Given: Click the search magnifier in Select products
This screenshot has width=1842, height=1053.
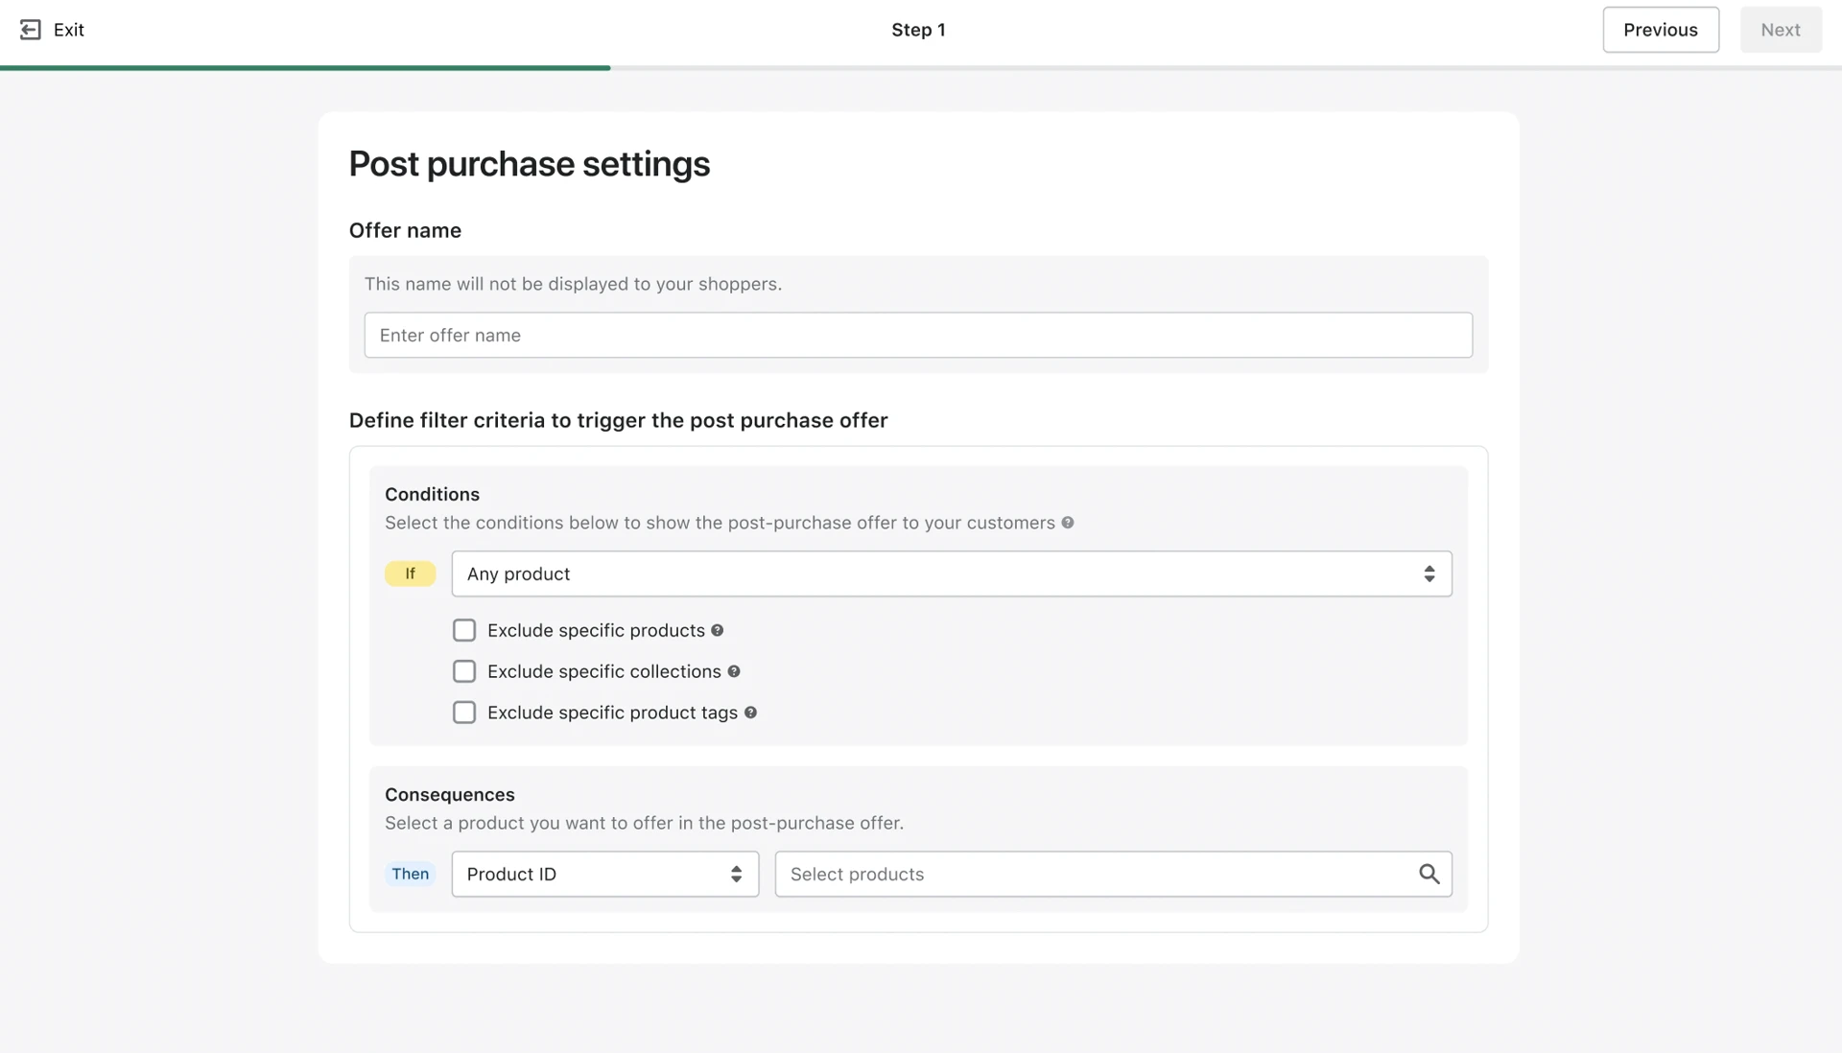Looking at the screenshot, I should point(1429,874).
